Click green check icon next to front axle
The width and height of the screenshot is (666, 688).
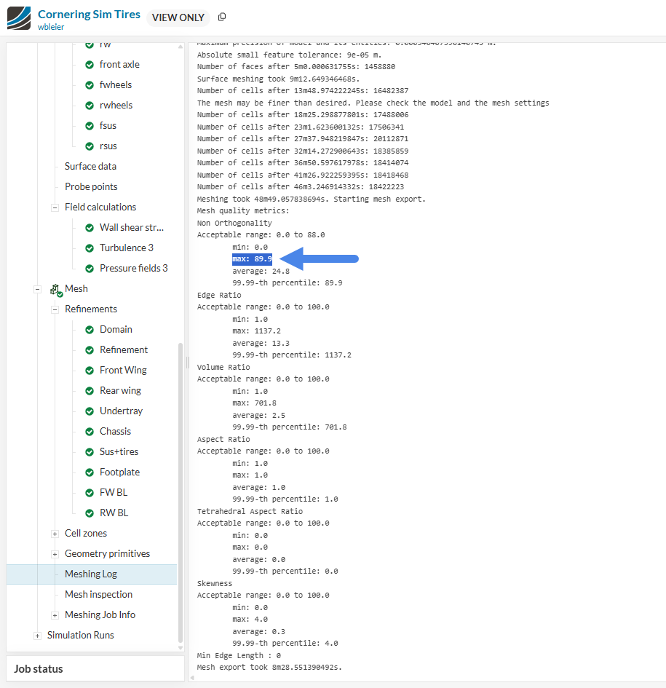pos(90,65)
